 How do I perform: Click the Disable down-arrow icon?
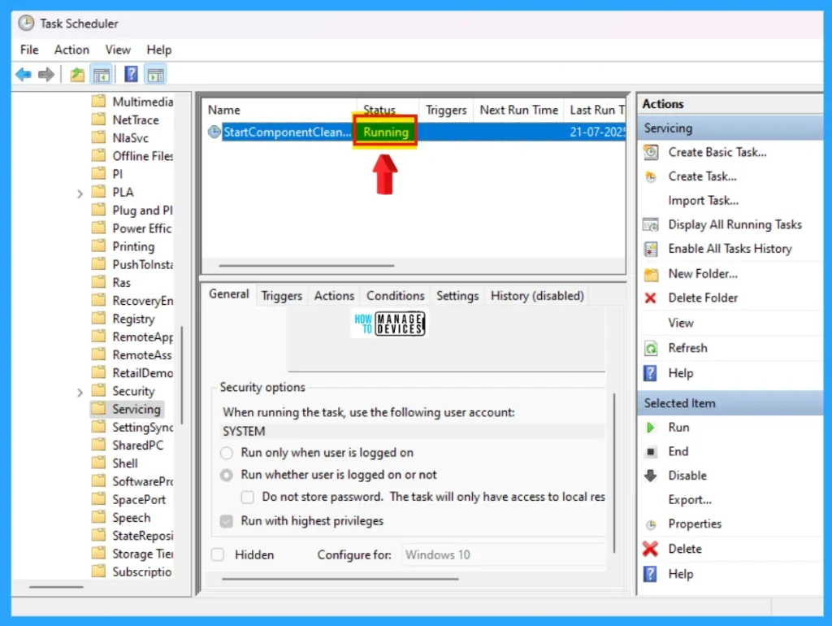651,476
